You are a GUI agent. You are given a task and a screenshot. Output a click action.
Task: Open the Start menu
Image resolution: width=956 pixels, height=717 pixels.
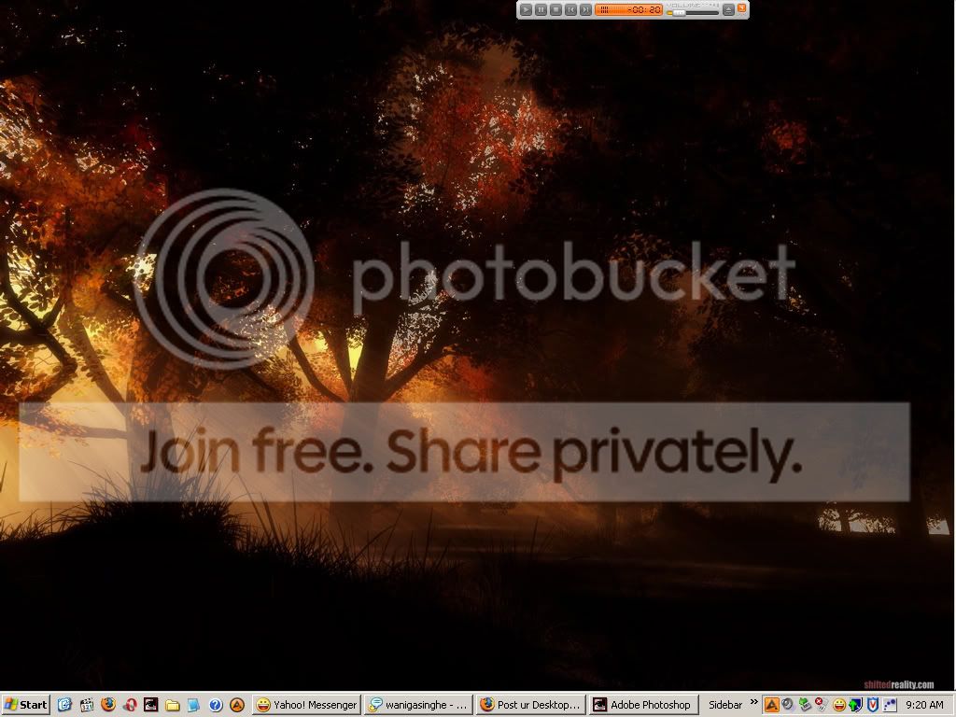[x=25, y=705]
